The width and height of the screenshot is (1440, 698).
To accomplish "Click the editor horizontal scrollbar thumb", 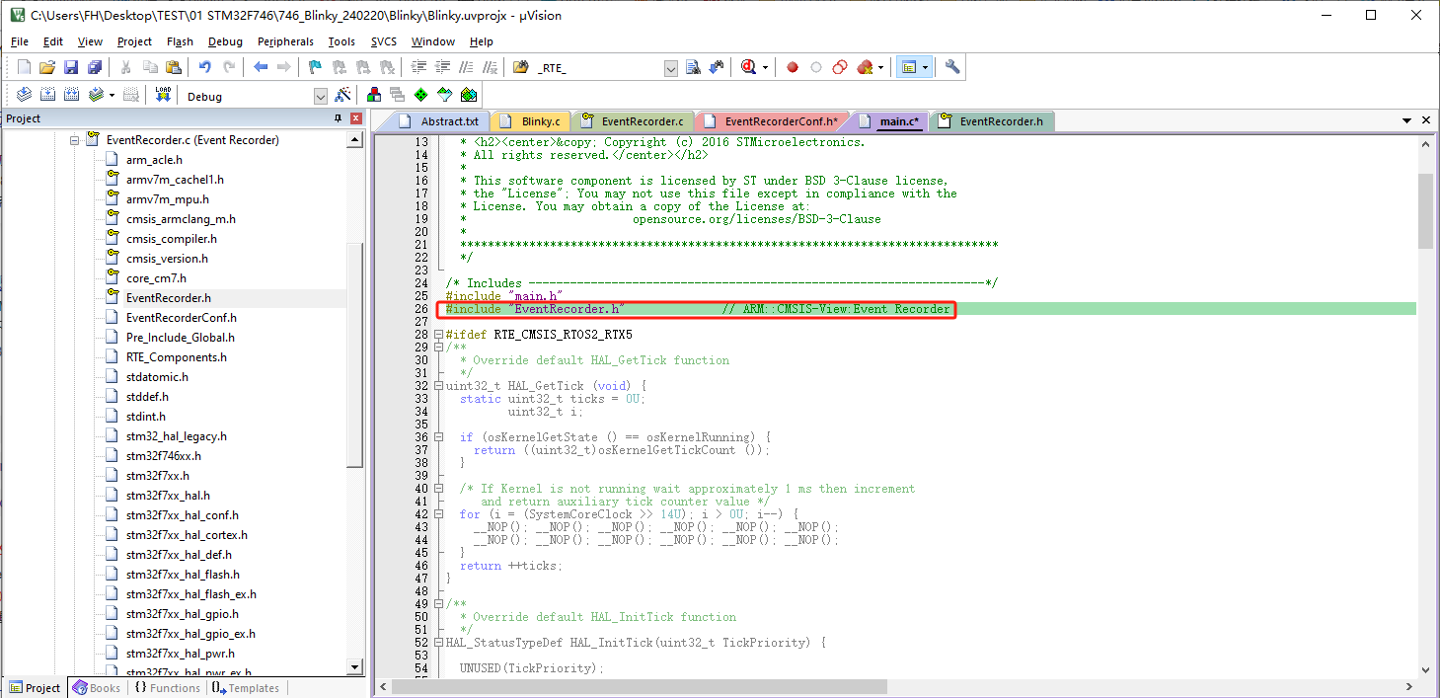I will (x=642, y=686).
